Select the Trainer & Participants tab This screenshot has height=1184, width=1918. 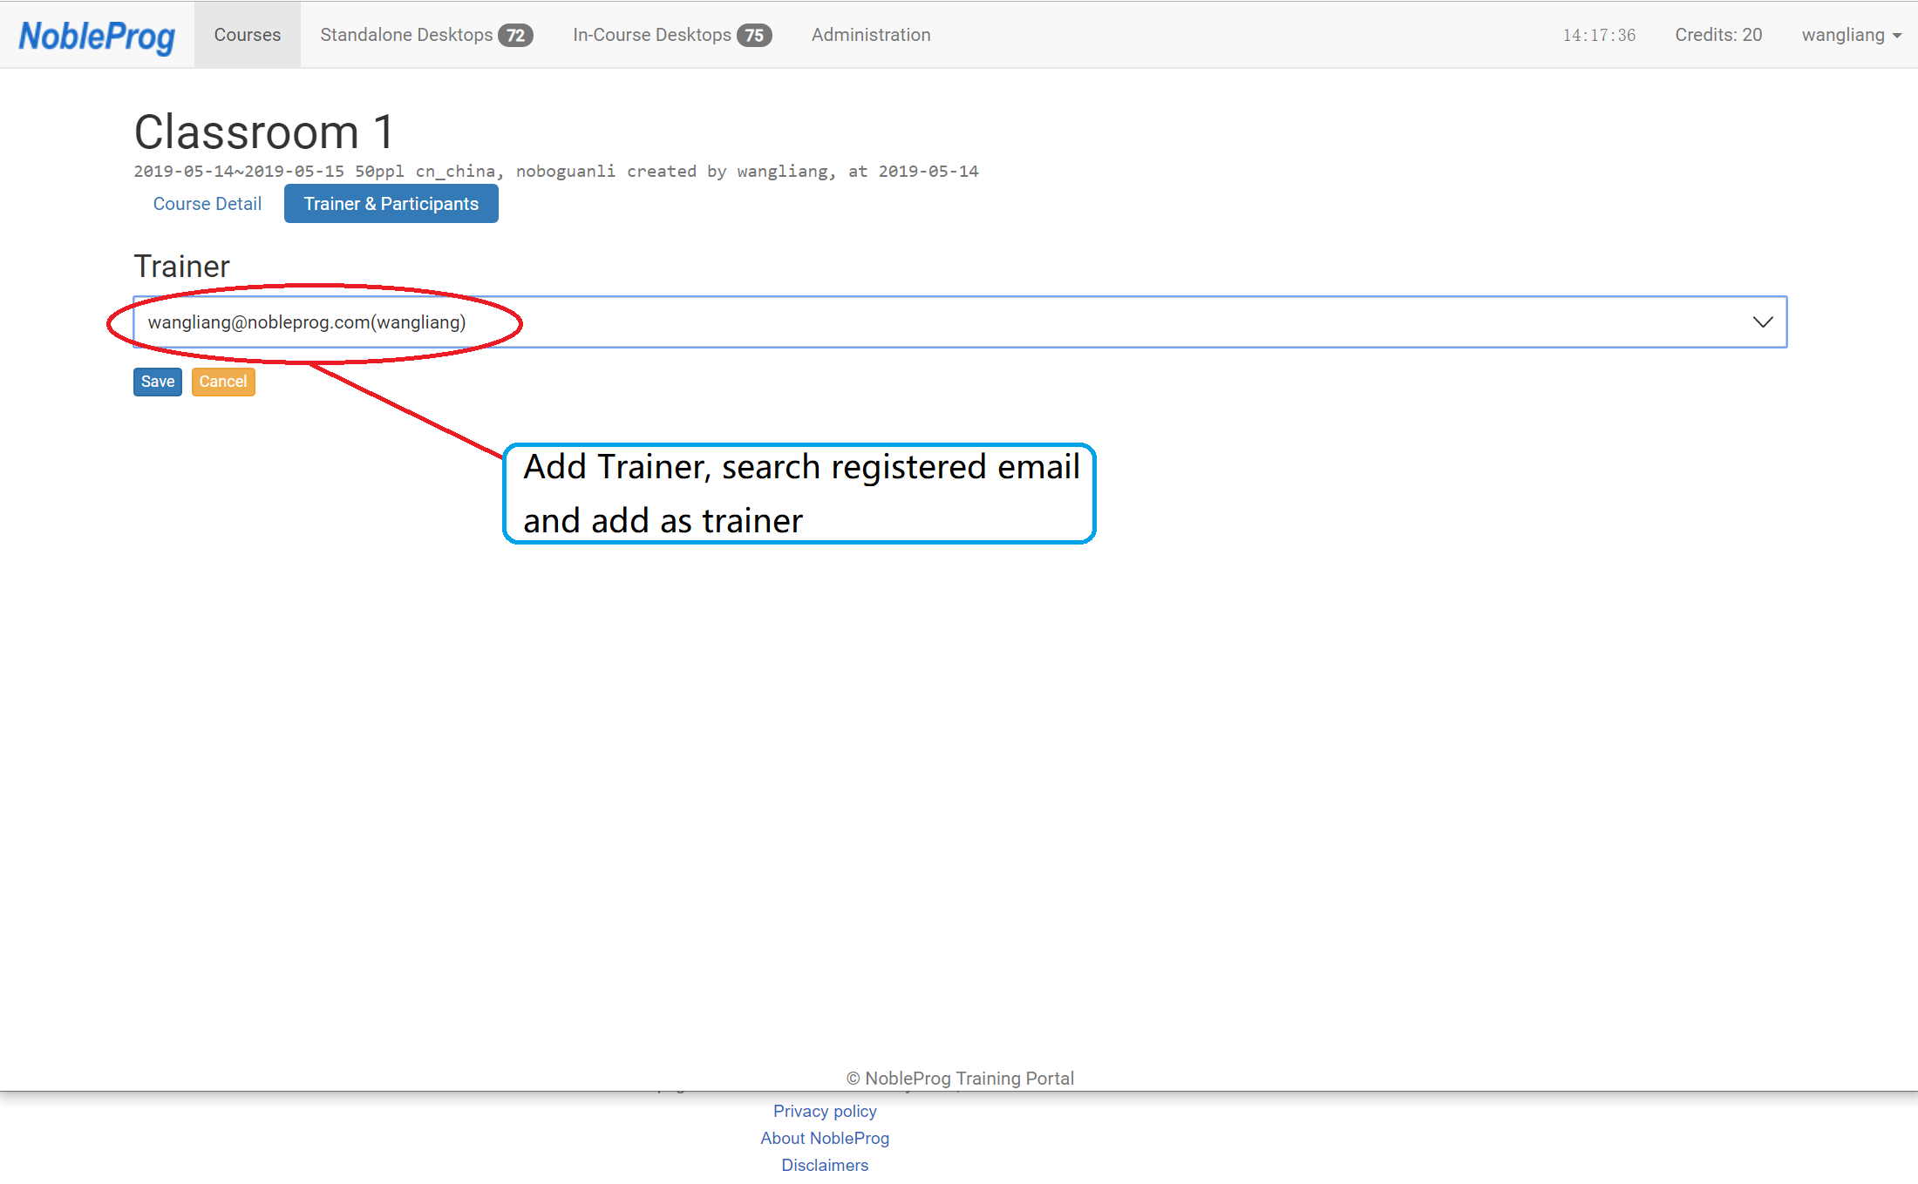tap(391, 204)
